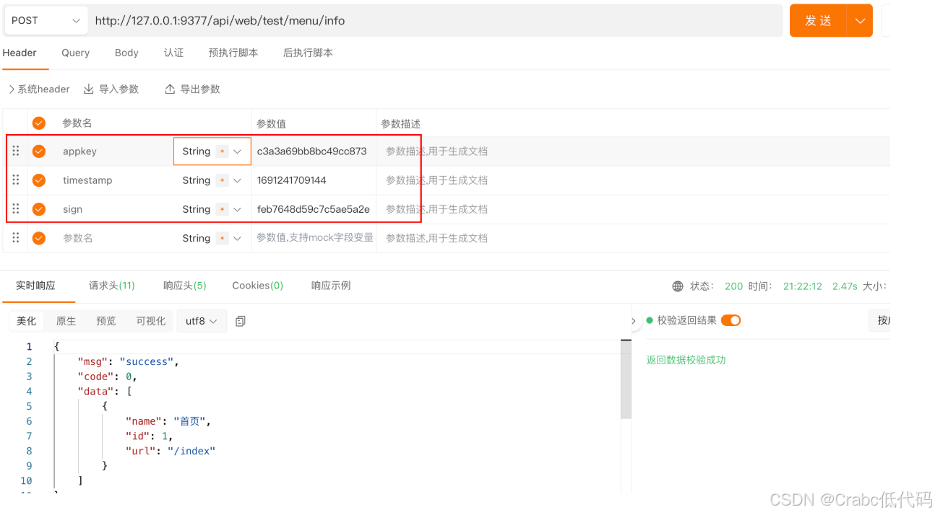Open the POST method dropdown
Screen dimensions: 935x515
pyautogui.click(x=46, y=20)
